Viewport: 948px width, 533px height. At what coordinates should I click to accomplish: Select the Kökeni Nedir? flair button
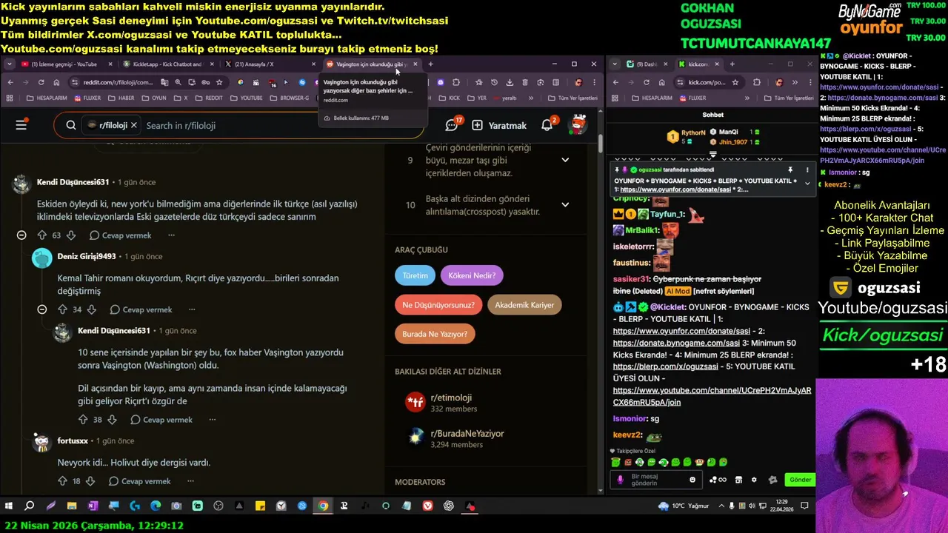(x=473, y=275)
